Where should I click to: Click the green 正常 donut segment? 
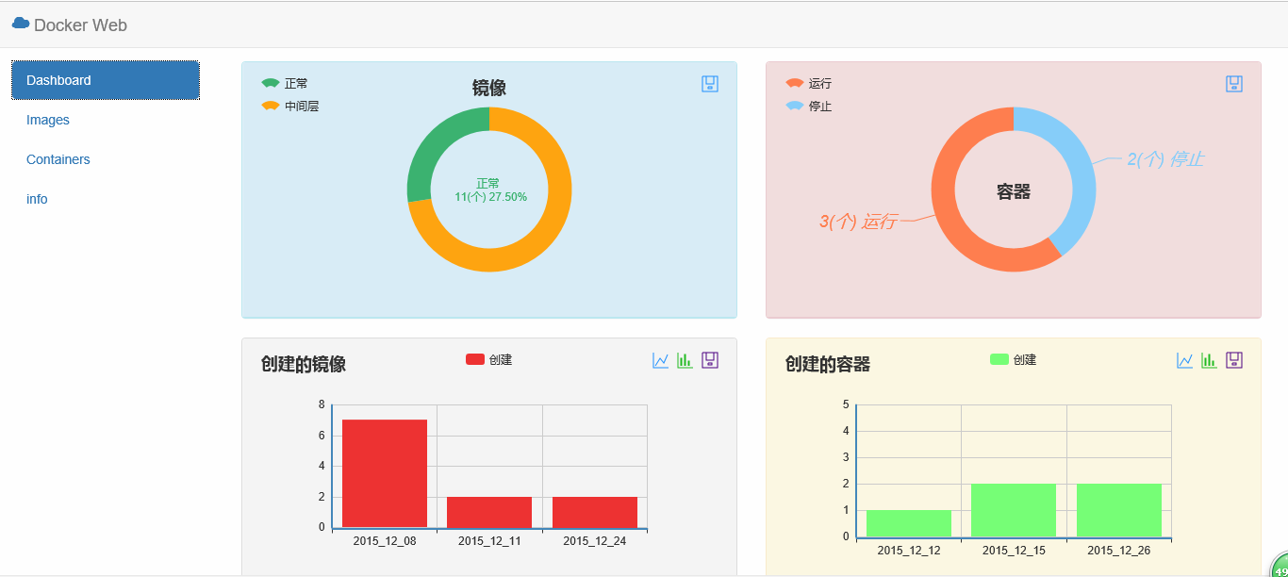pyautogui.click(x=433, y=146)
